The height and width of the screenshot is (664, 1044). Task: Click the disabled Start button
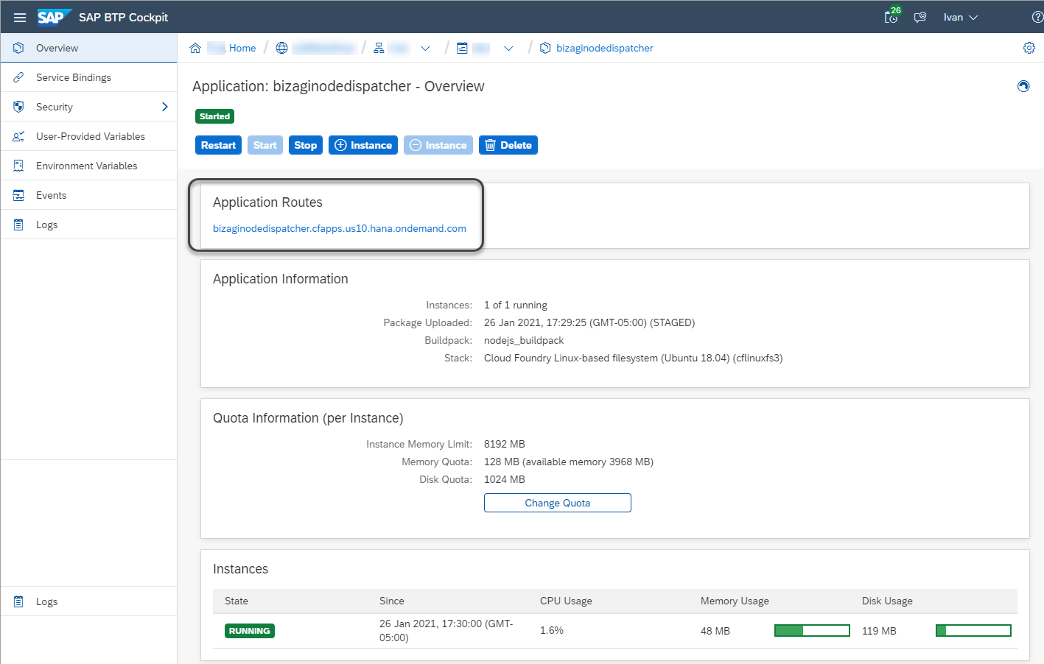[265, 145]
